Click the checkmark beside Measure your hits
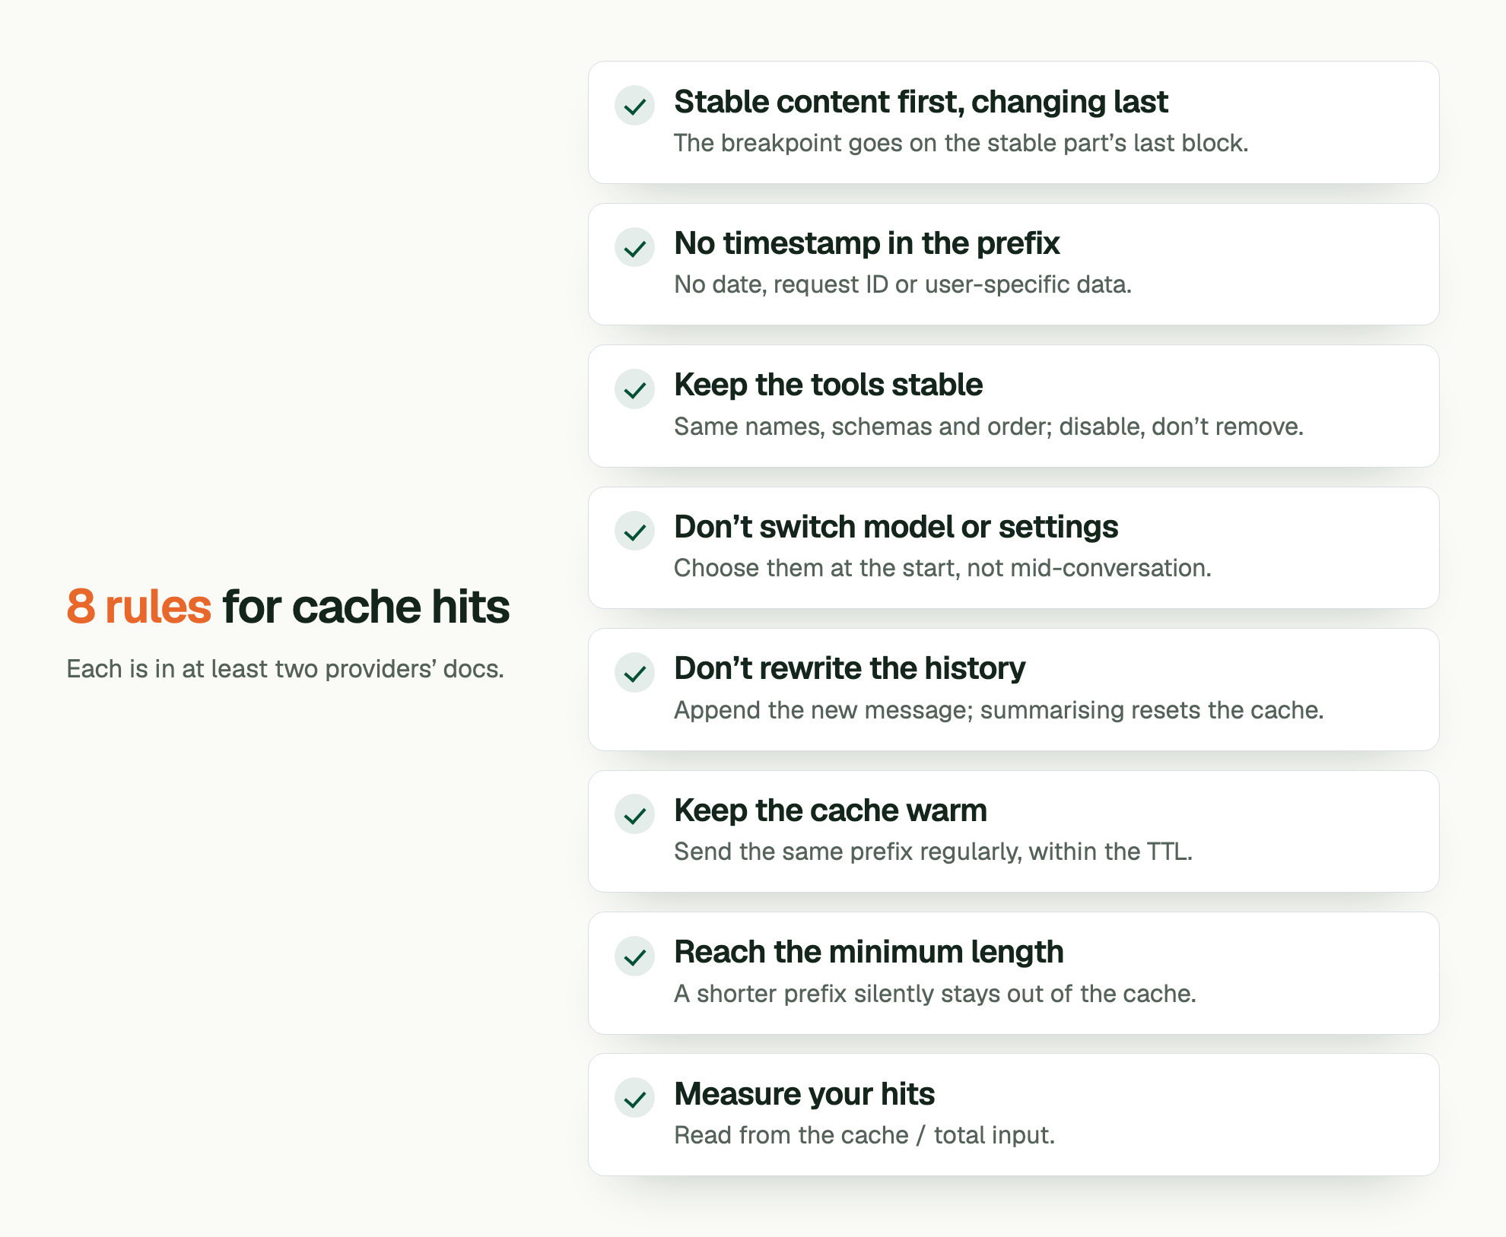 (635, 1098)
